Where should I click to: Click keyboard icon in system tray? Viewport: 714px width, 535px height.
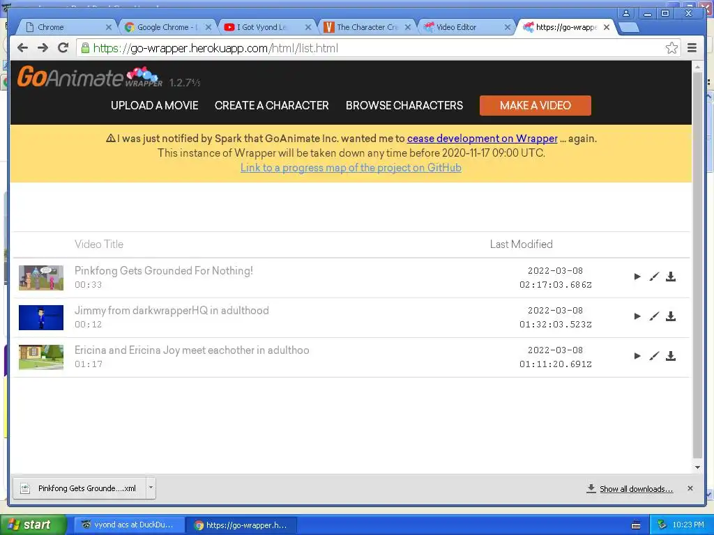[636, 525]
